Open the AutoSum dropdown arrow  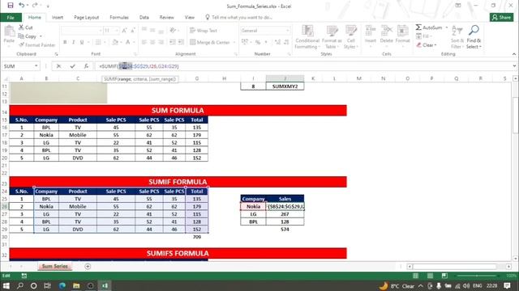tap(447, 27)
